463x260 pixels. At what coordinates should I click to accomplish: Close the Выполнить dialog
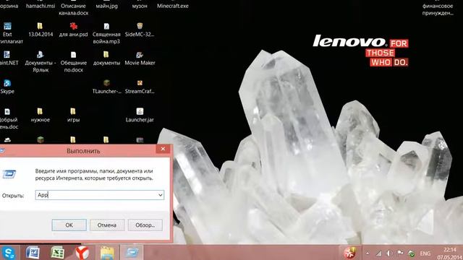coord(163,149)
